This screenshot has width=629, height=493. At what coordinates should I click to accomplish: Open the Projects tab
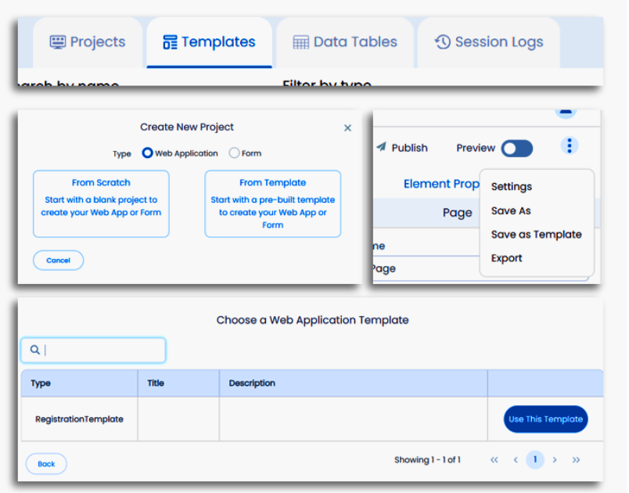pos(87,42)
